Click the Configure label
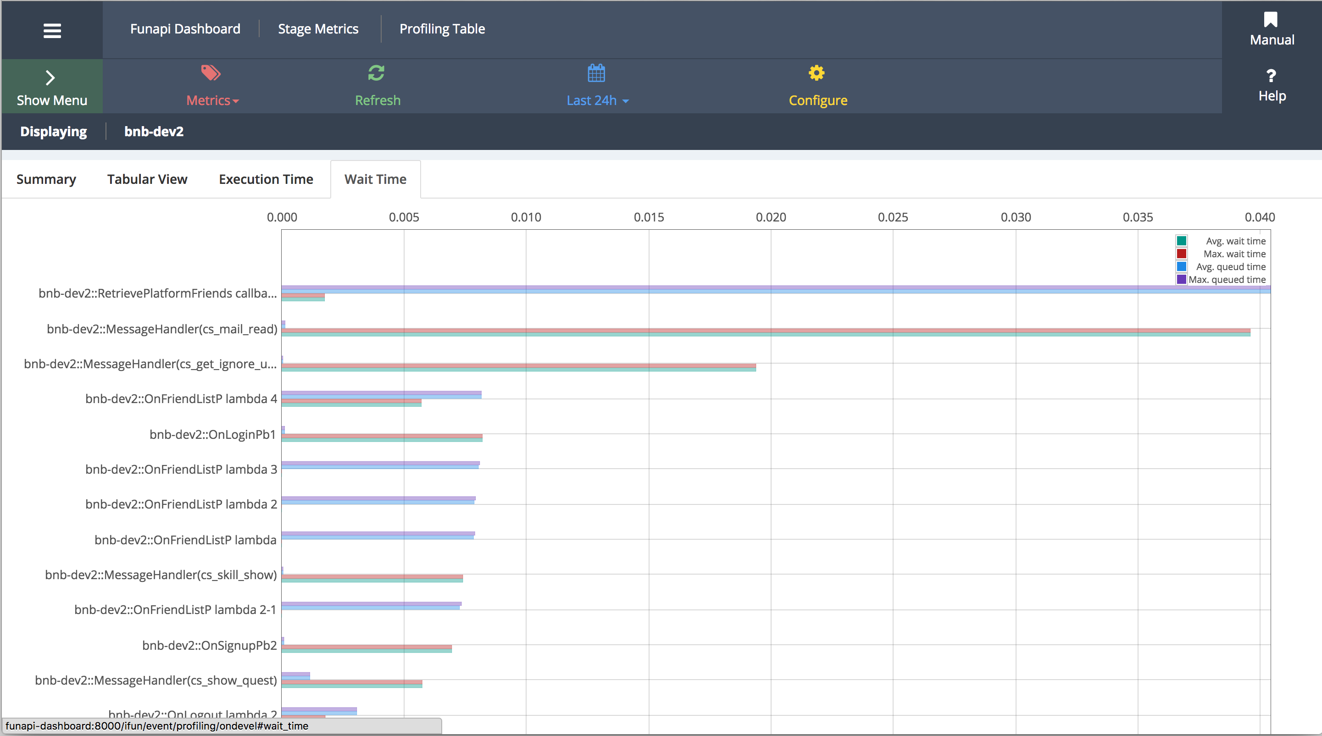Image resolution: width=1322 pixels, height=736 pixels. click(818, 100)
